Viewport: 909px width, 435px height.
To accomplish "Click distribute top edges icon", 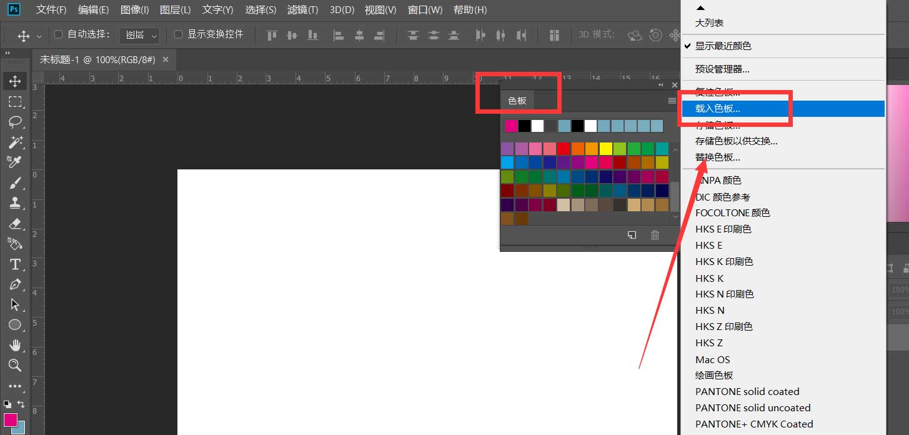I will 413,36.
